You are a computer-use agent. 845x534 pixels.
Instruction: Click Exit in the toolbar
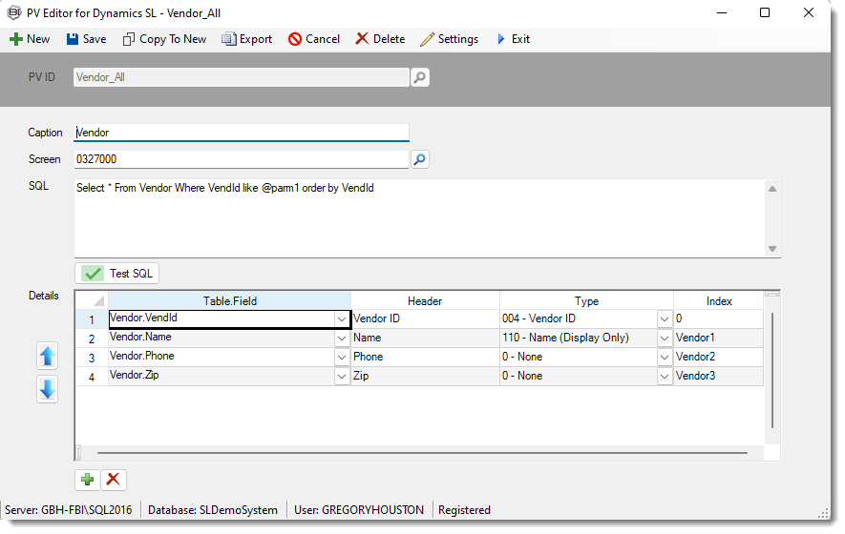513,39
